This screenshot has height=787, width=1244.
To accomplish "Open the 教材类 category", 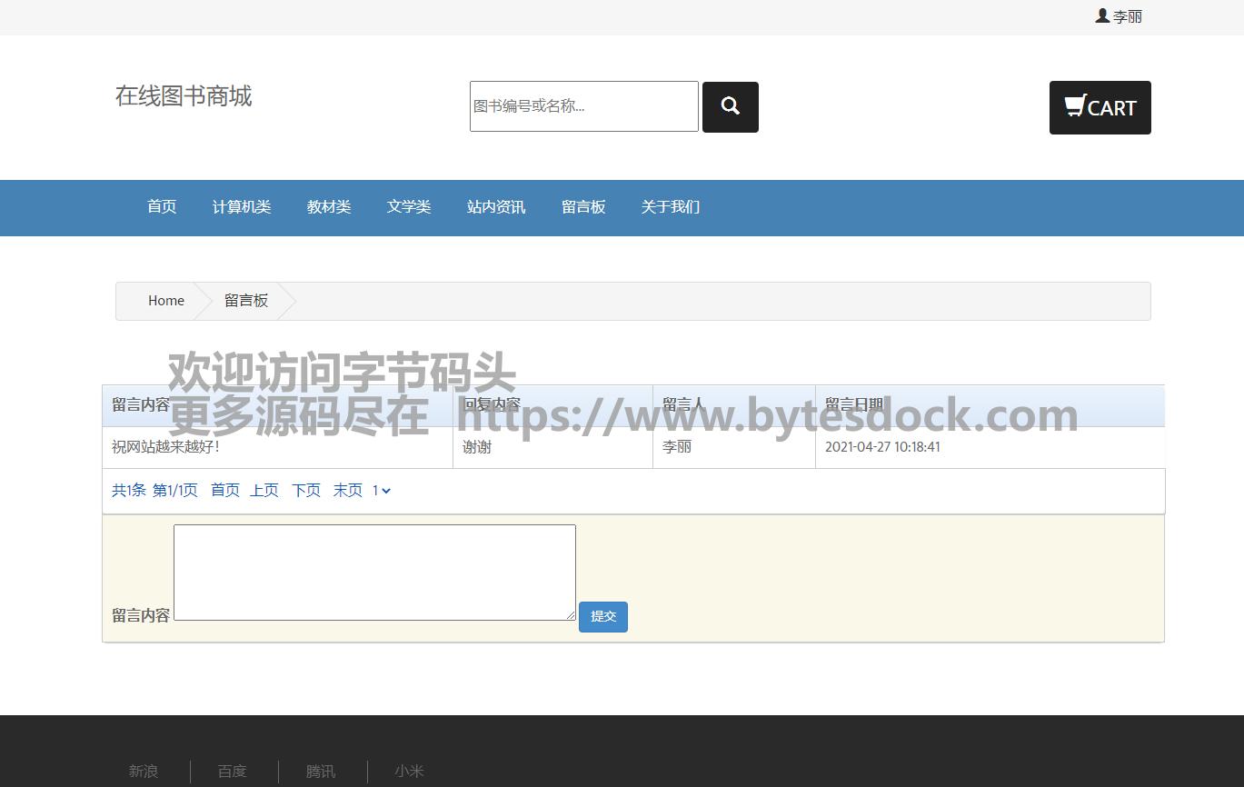I will tap(329, 207).
